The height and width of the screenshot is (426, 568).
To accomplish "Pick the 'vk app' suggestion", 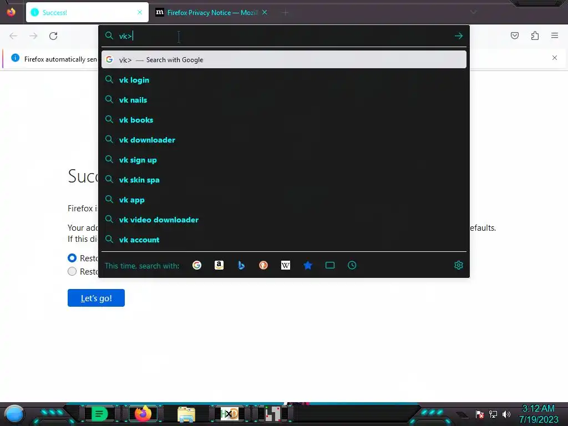I will click(x=283, y=200).
